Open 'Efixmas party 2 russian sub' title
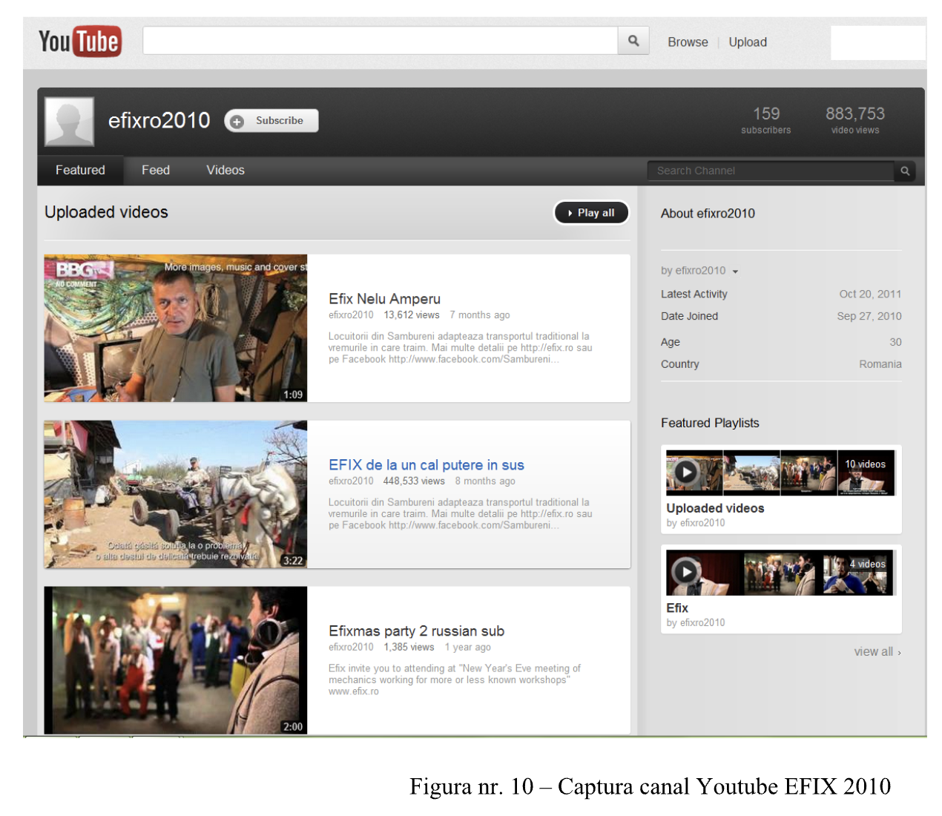The image size is (942, 816). pos(416,631)
